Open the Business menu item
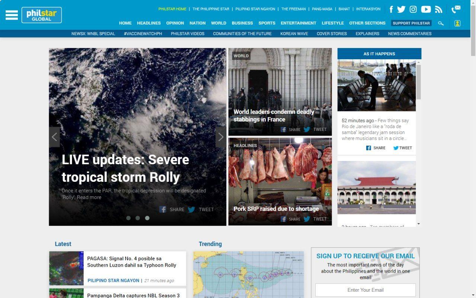This screenshot has width=476, height=298. pos(242,23)
